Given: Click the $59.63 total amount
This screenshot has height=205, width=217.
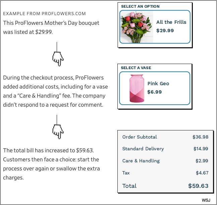Looking at the screenshot, I should [198, 186].
